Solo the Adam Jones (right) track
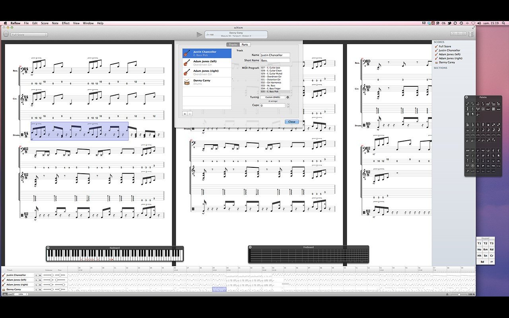This screenshot has width=509, height=318. pyautogui.click(x=36, y=285)
